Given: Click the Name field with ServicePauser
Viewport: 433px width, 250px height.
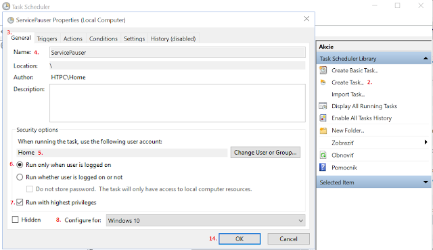Looking at the screenshot, I should (177, 53).
